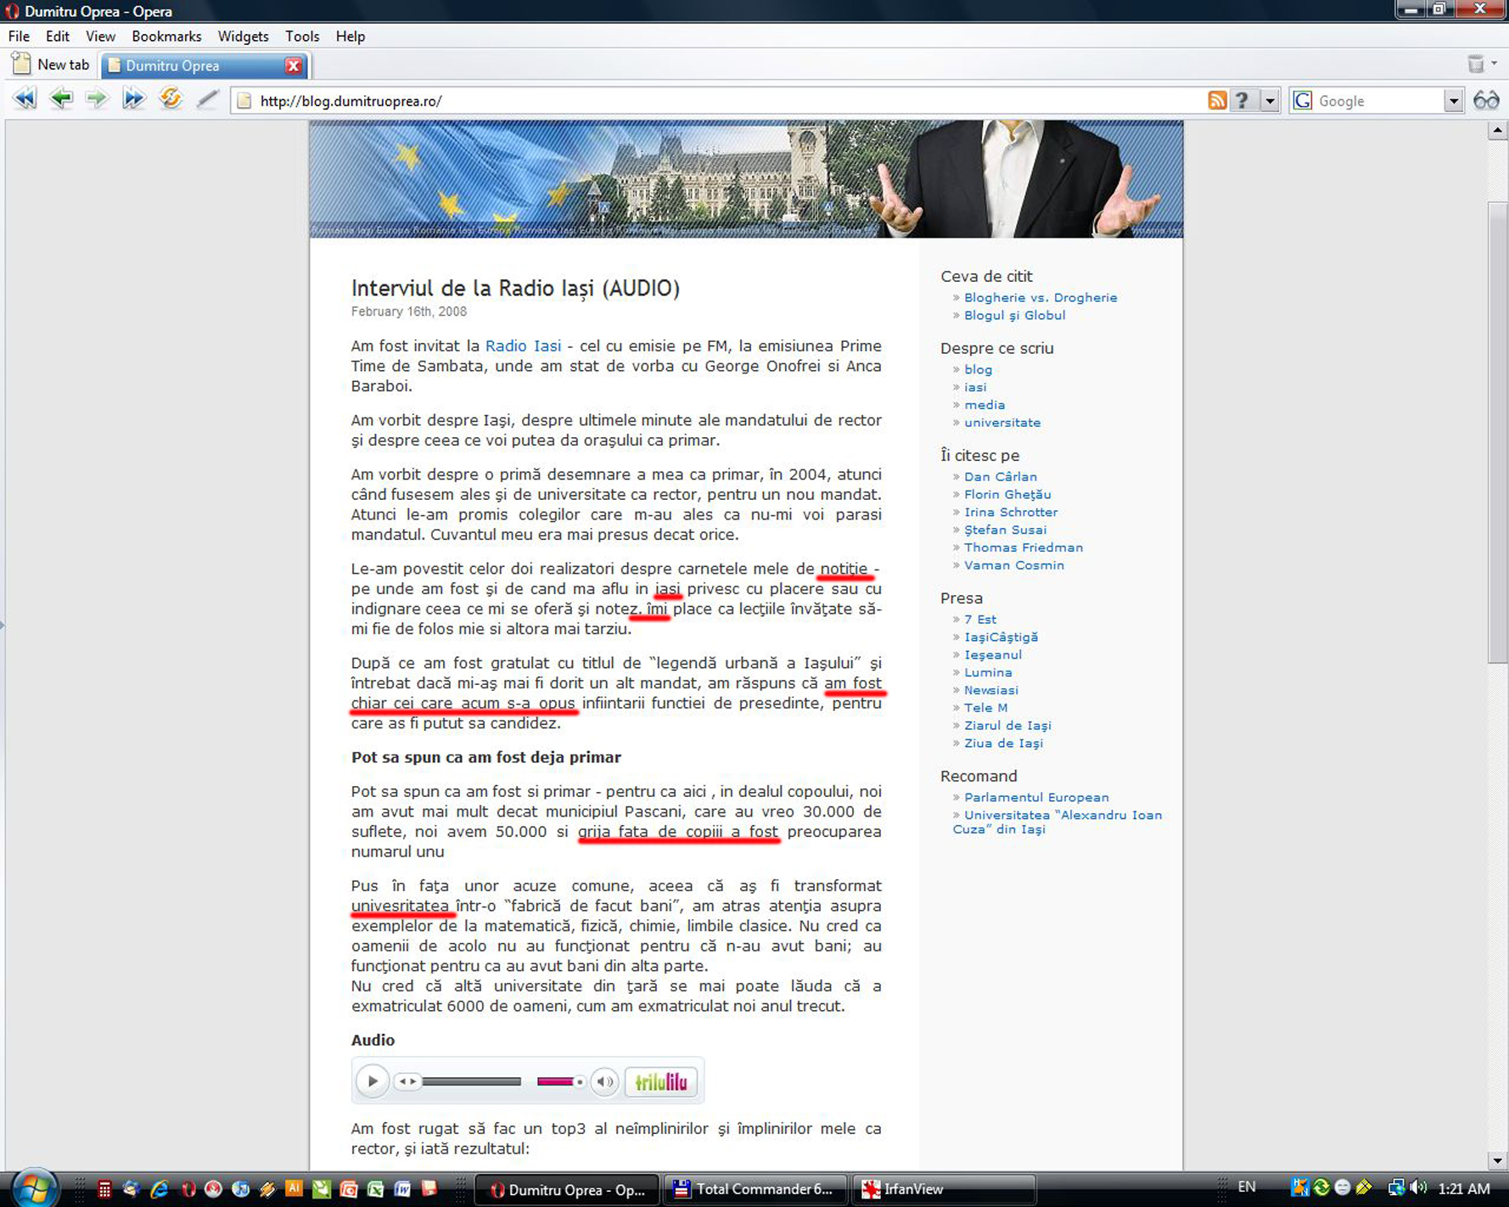The image size is (1509, 1207).
Task: Open the Help menu
Action: pyautogui.click(x=350, y=36)
